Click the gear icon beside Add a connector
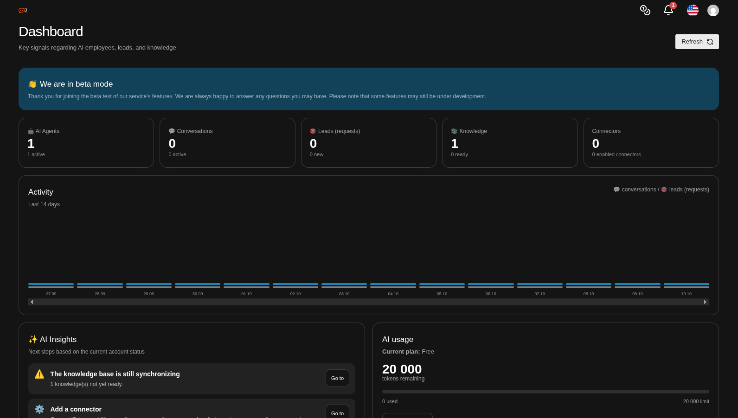The height and width of the screenshot is (418, 738). [39, 409]
